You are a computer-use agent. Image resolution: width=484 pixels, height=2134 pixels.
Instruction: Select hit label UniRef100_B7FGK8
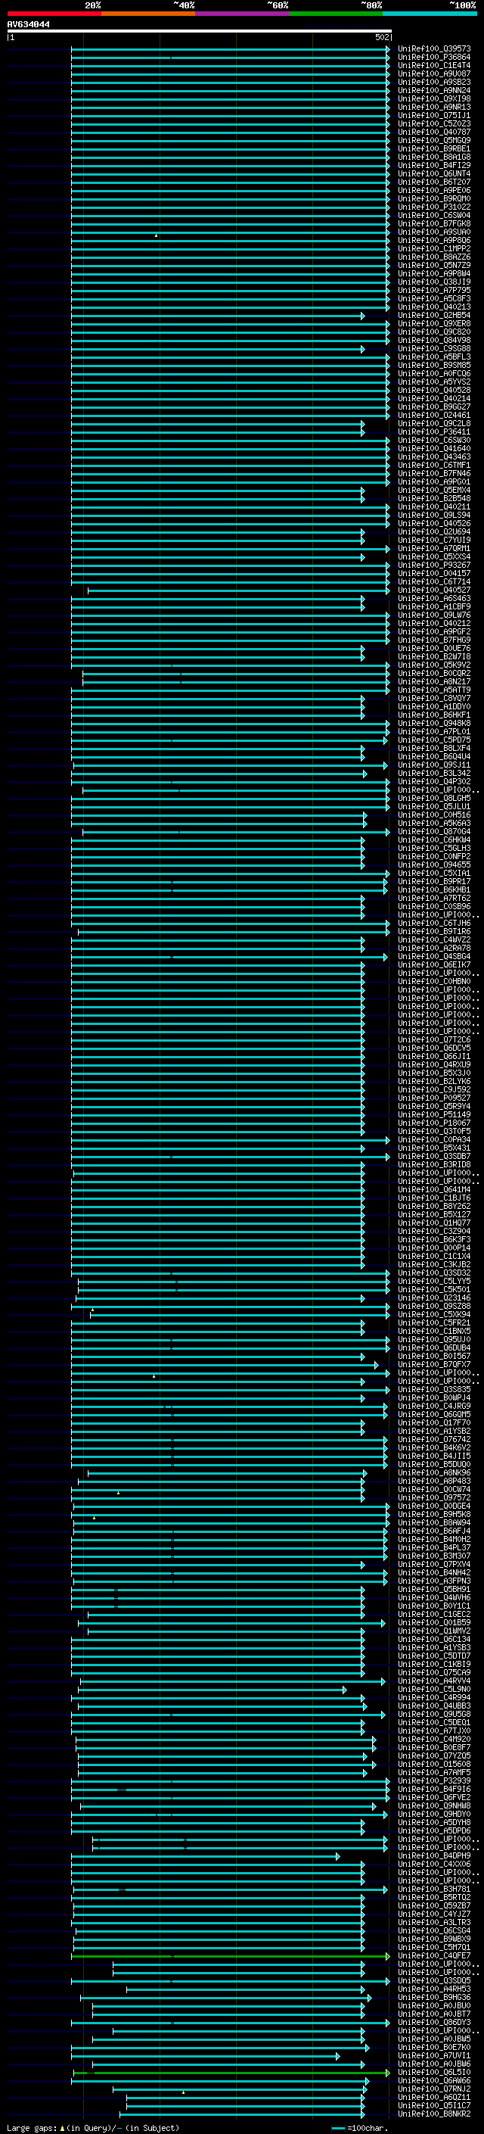coord(434,223)
